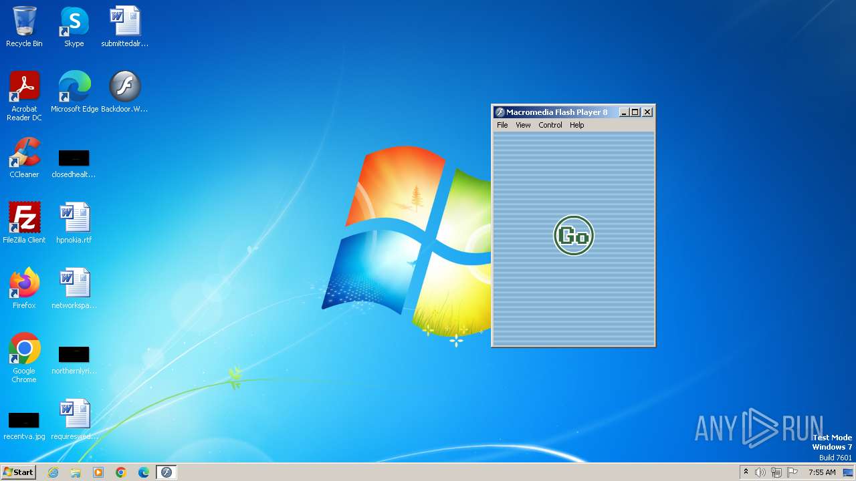
Task: Open the Start menu
Action: pyautogui.click(x=19, y=472)
